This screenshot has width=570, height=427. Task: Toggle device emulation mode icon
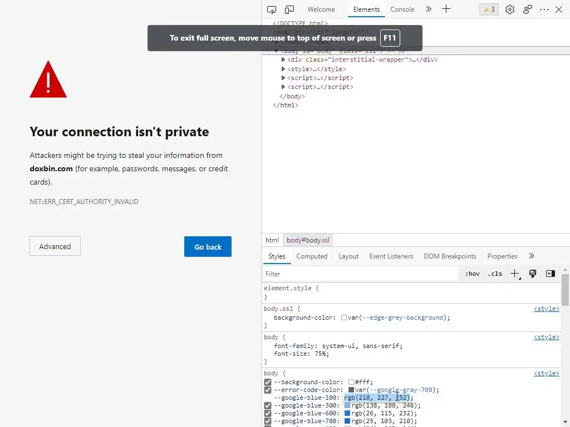tap(289, 9)
